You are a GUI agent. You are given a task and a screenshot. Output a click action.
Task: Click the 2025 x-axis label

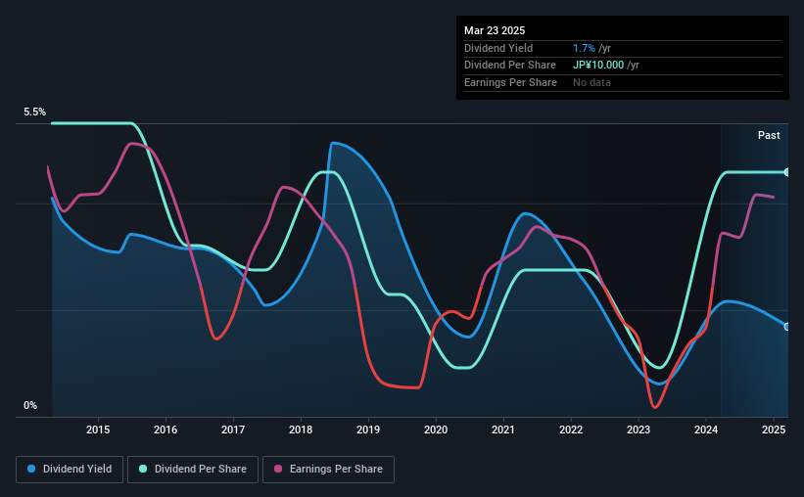point(774,429)
